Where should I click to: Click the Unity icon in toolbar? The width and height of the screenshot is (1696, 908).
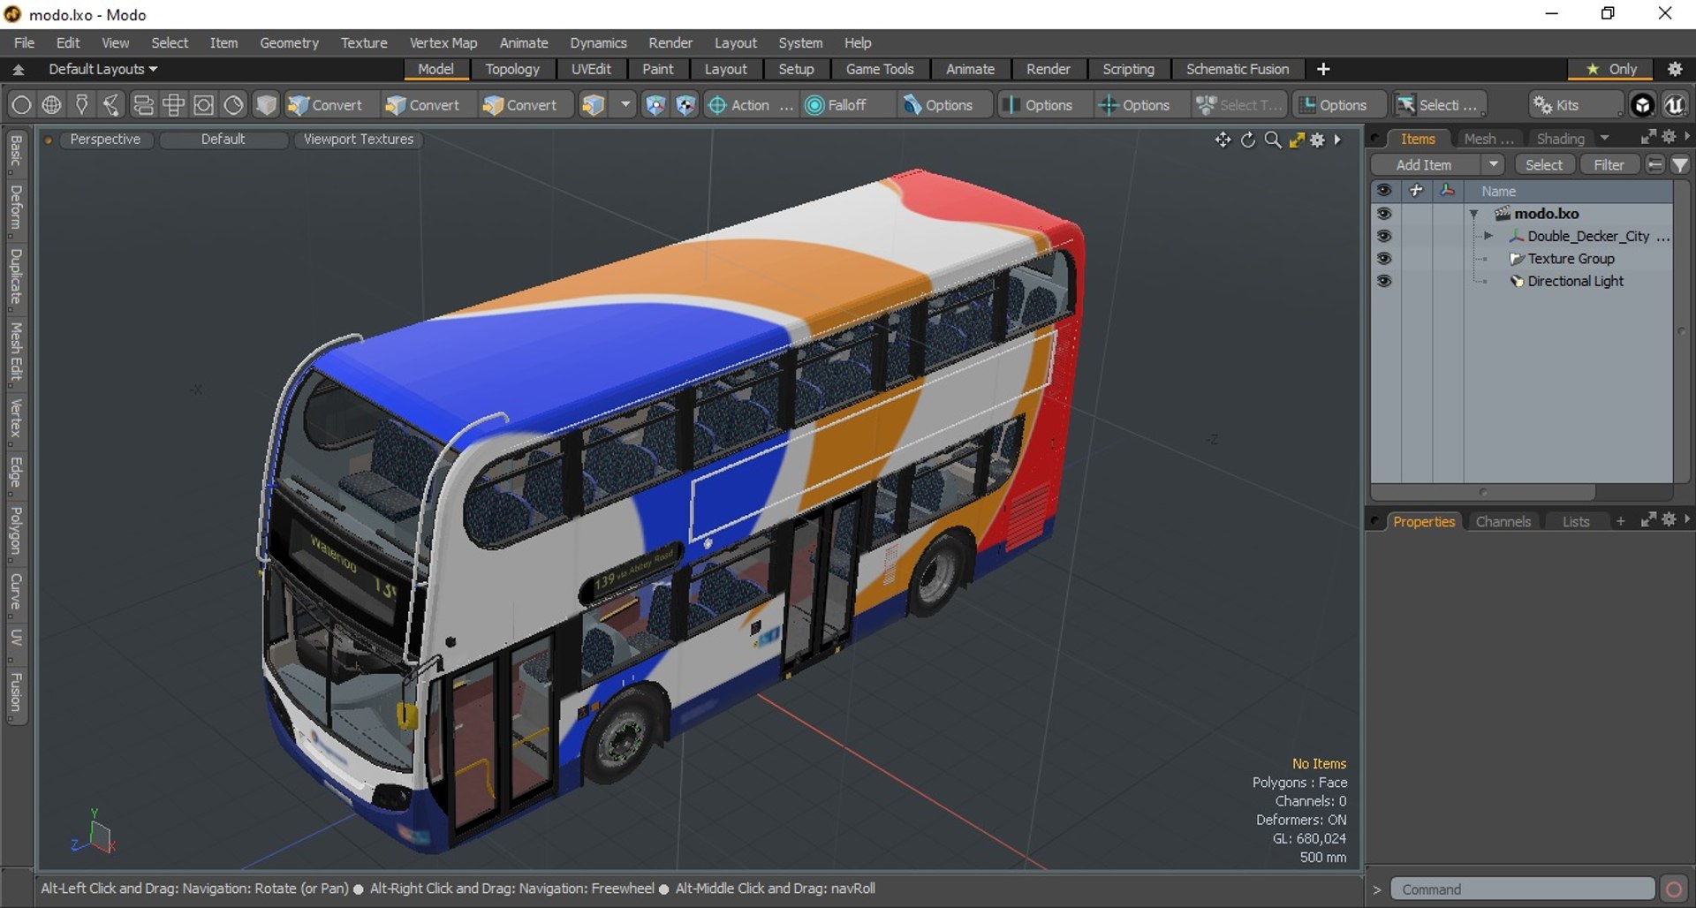(1643, 105)
